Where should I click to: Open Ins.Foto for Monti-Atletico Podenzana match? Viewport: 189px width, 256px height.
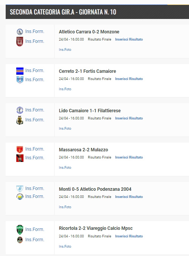click(x=65, y=207)
